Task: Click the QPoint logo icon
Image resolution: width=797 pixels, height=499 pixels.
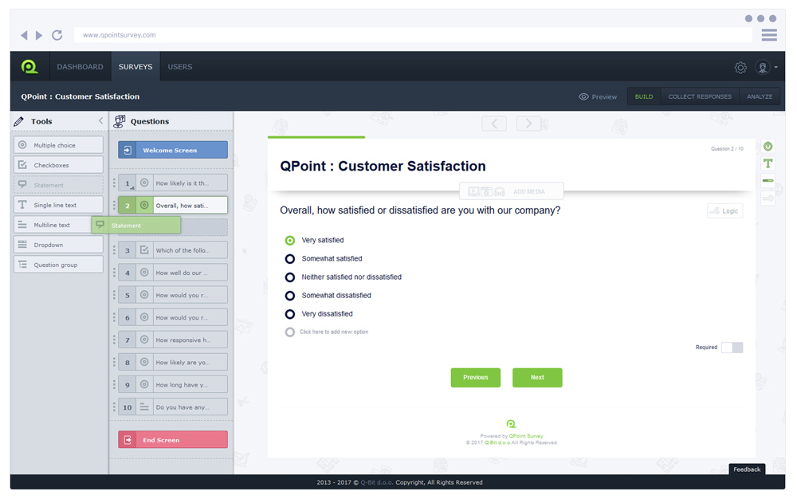Action: (29, 67)
